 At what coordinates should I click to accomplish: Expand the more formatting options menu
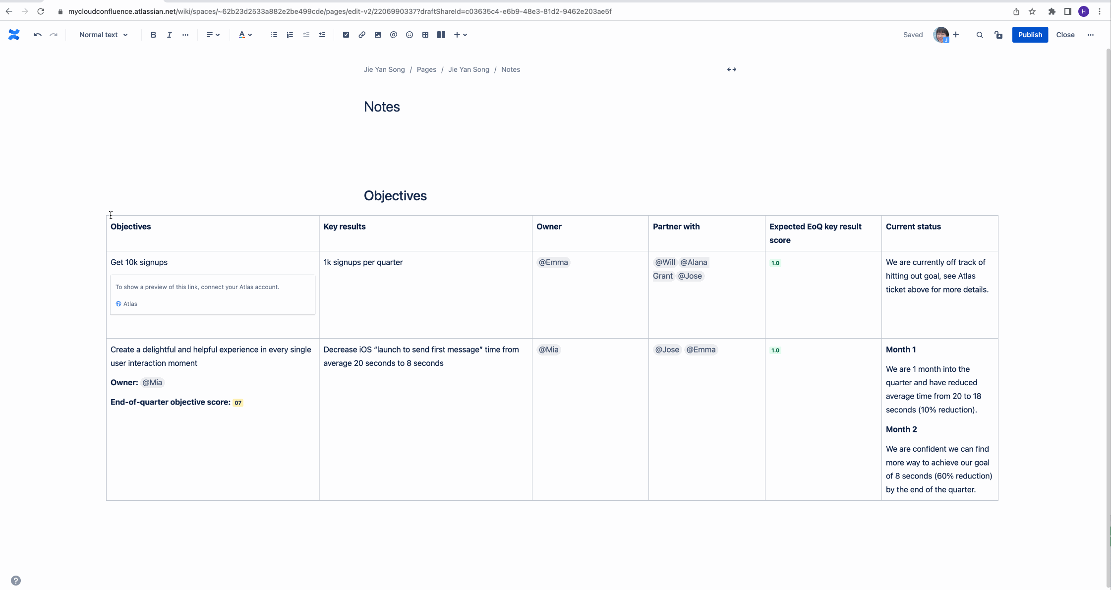[186, 35]
